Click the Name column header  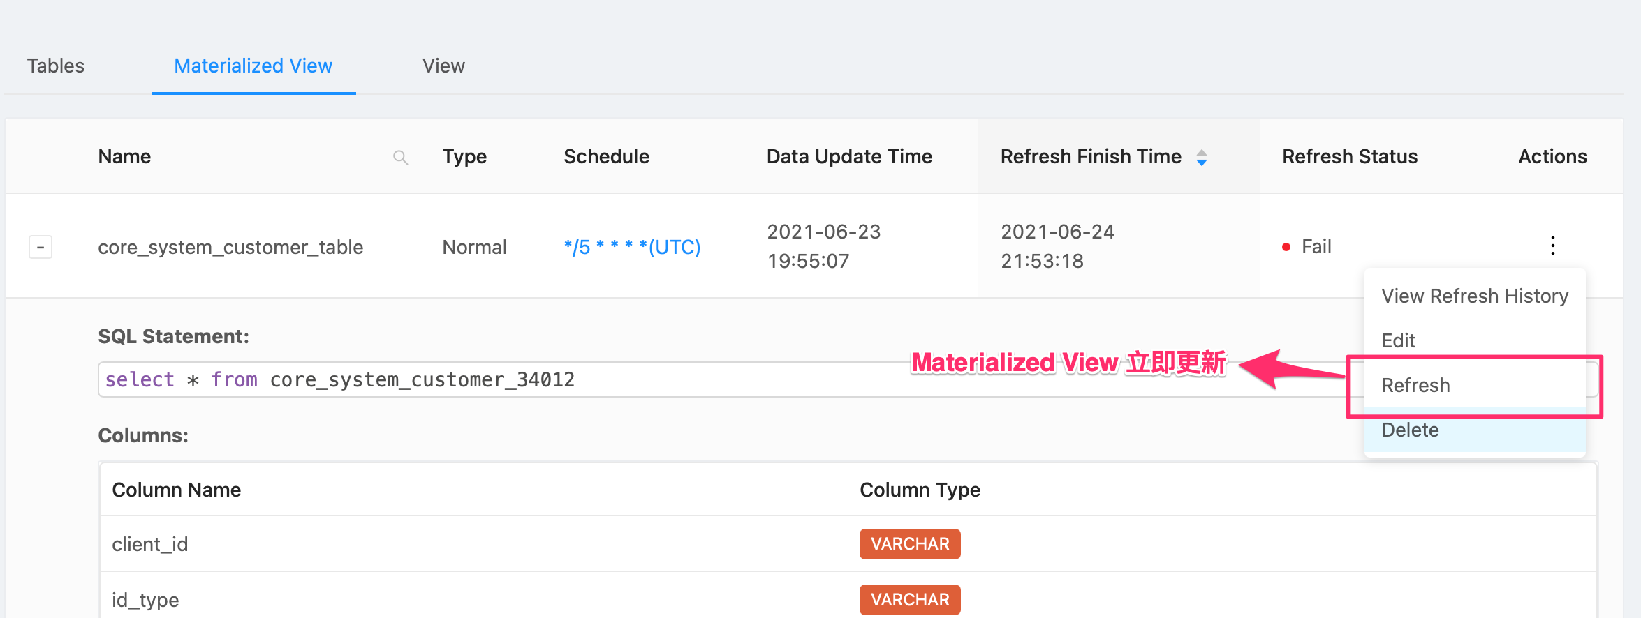(124, 156)
